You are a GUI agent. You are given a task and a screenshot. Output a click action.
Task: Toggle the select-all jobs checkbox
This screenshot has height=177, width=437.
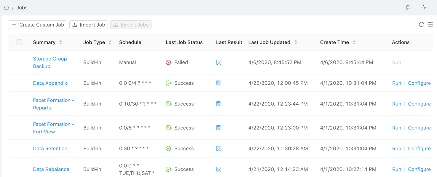pyautogui.click(x=20, y=42)
